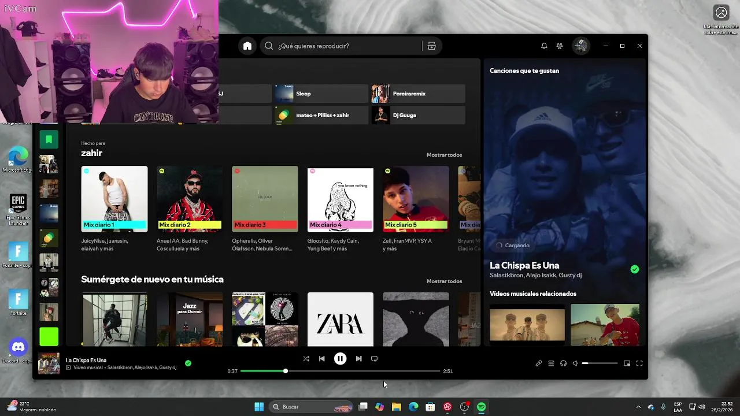The height and width of the screenshot is (416, 740).
Task: Open the 'Jazz para Dormir' playlist cover
Action: pos(190,320)
